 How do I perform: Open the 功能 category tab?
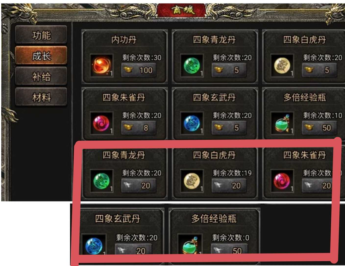click(41, 35)
